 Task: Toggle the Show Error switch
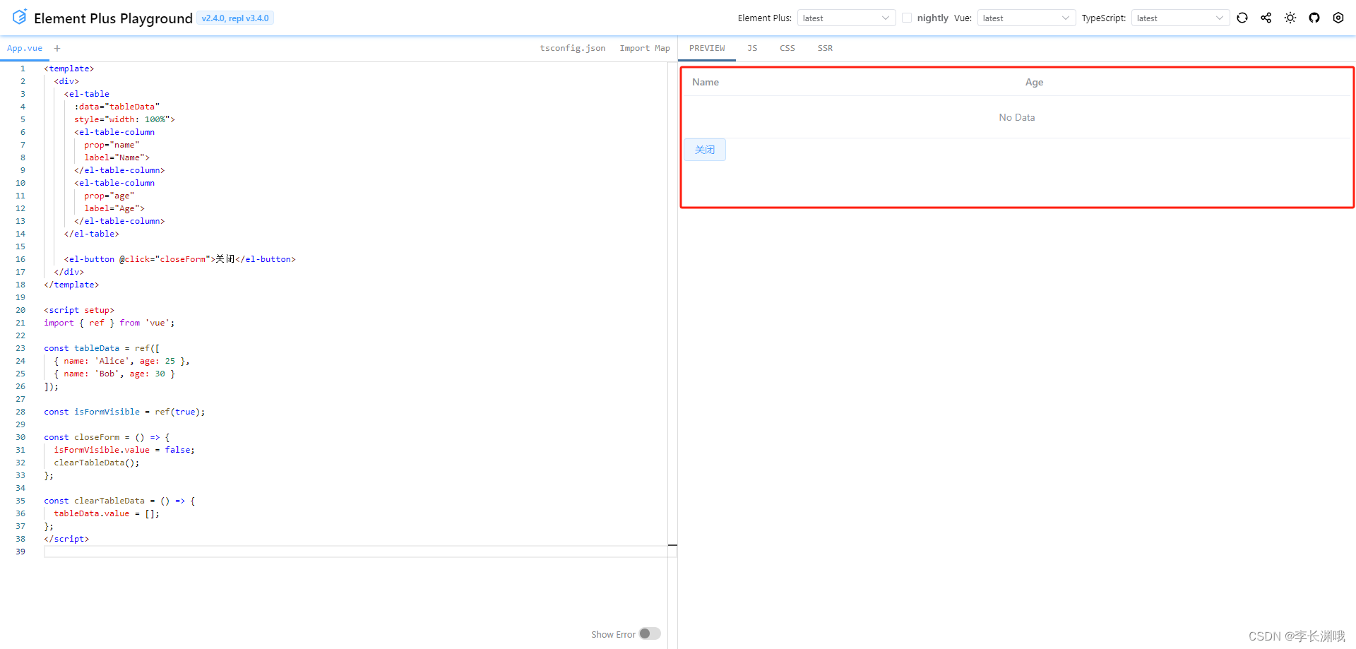(650, 633)
